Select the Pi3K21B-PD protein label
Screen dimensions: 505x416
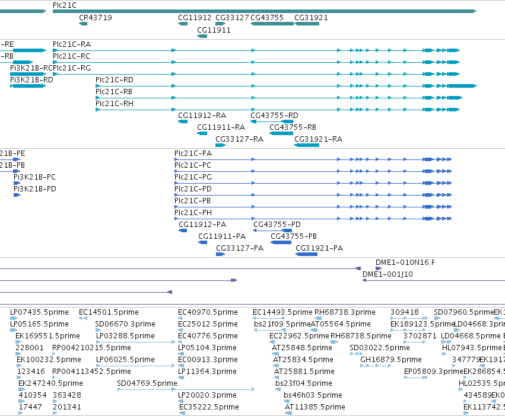coord(35,189)
